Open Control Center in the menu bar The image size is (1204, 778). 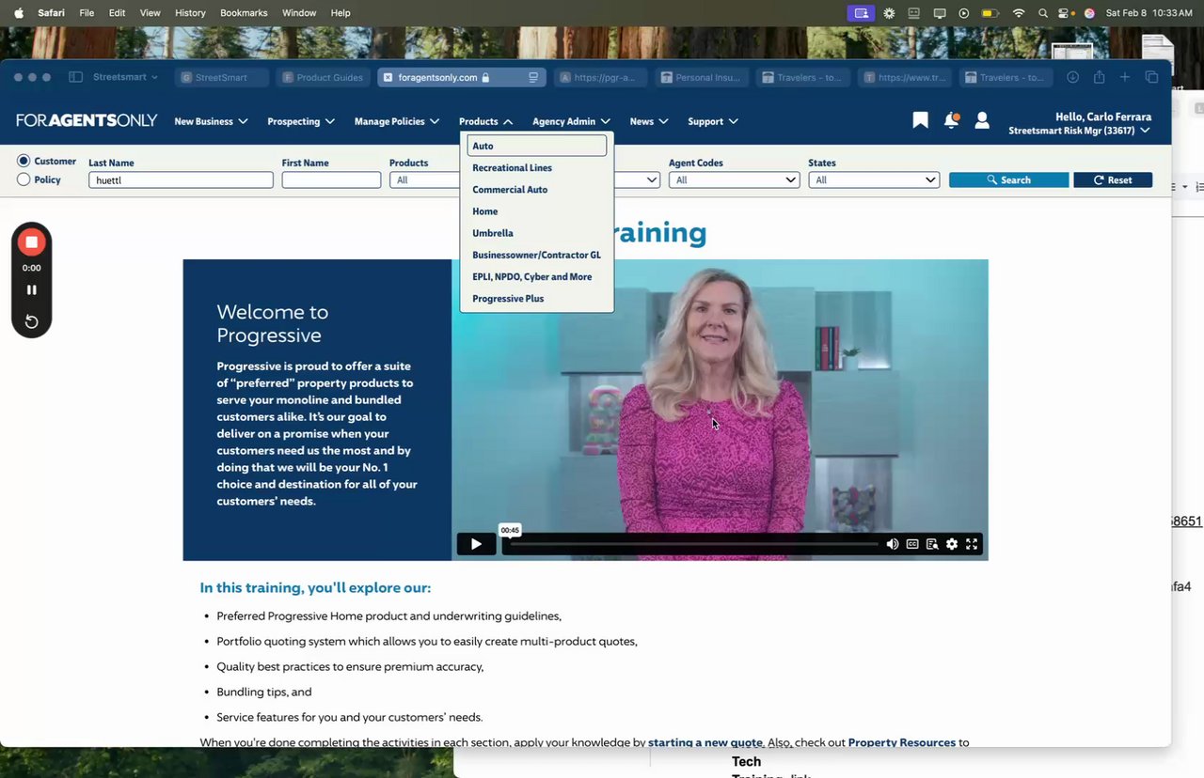1065,13
